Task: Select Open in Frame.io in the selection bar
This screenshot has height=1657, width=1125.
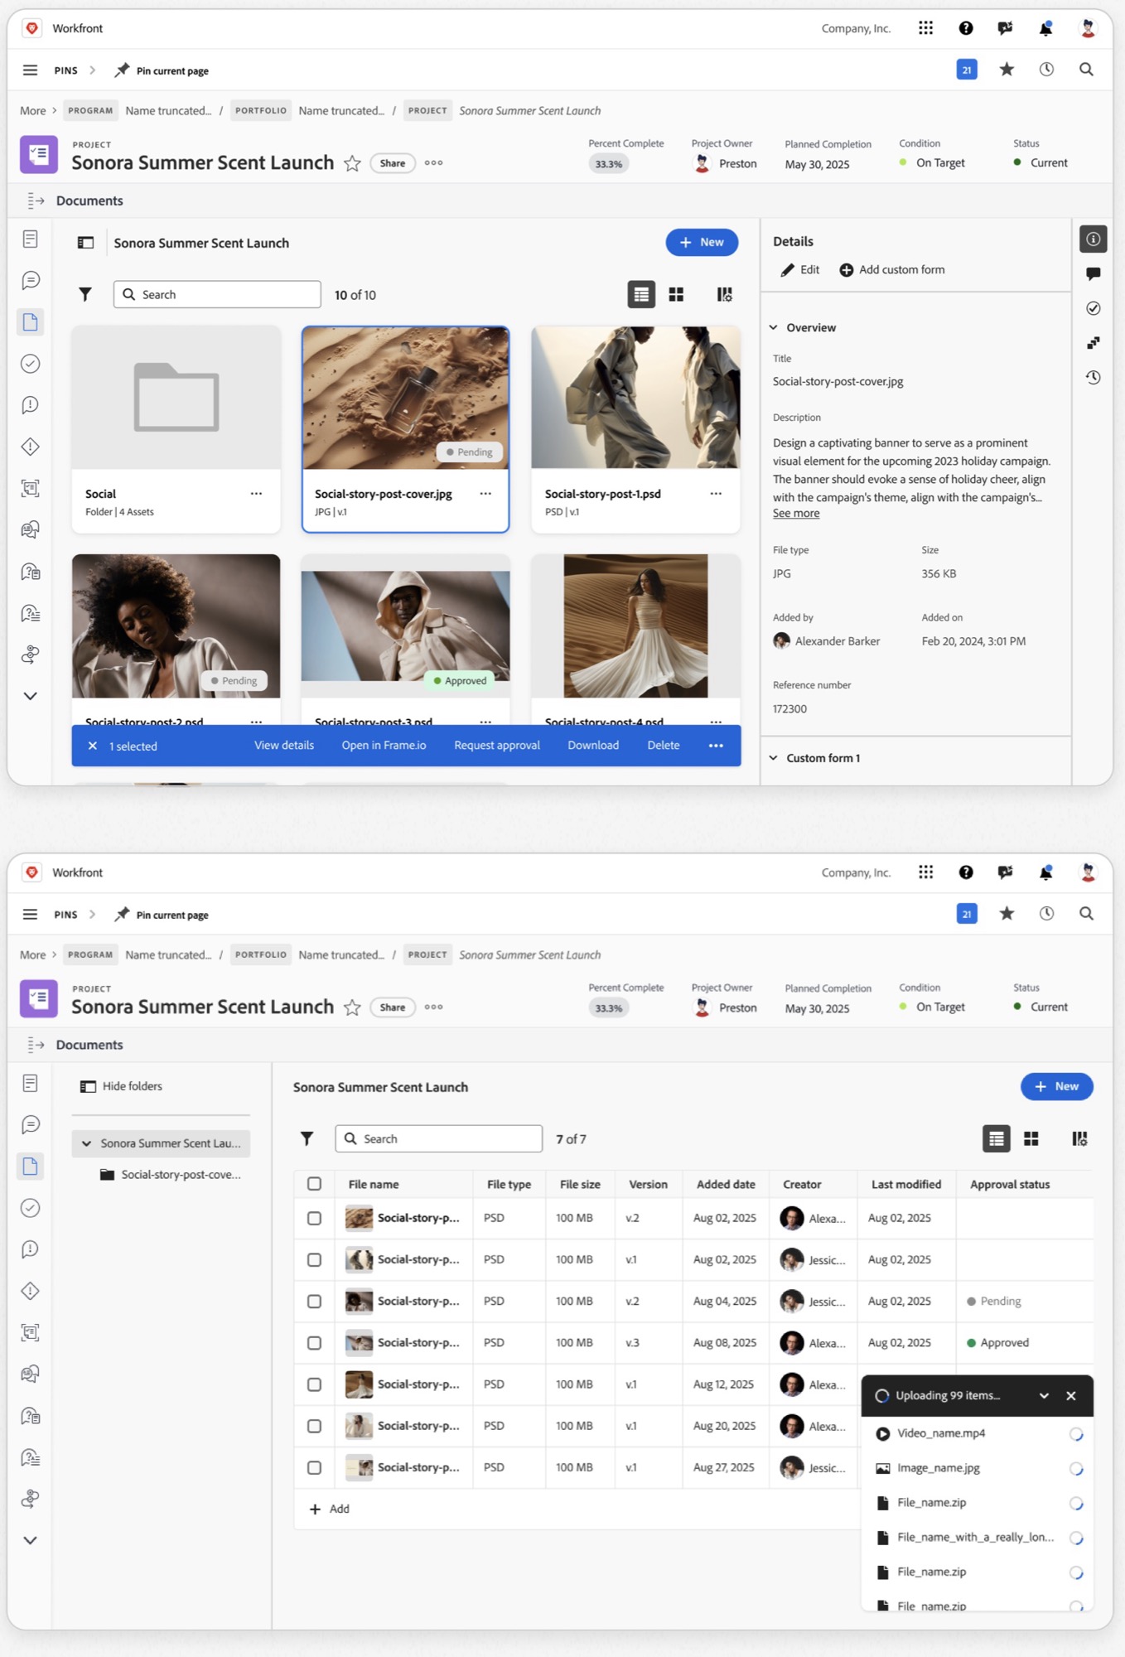Action: (384, 745)
